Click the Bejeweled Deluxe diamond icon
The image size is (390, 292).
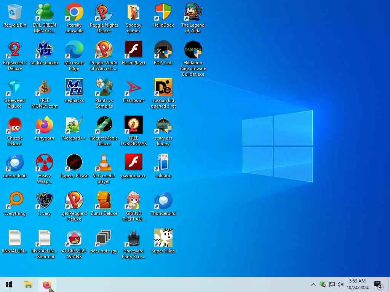point(15,94)
